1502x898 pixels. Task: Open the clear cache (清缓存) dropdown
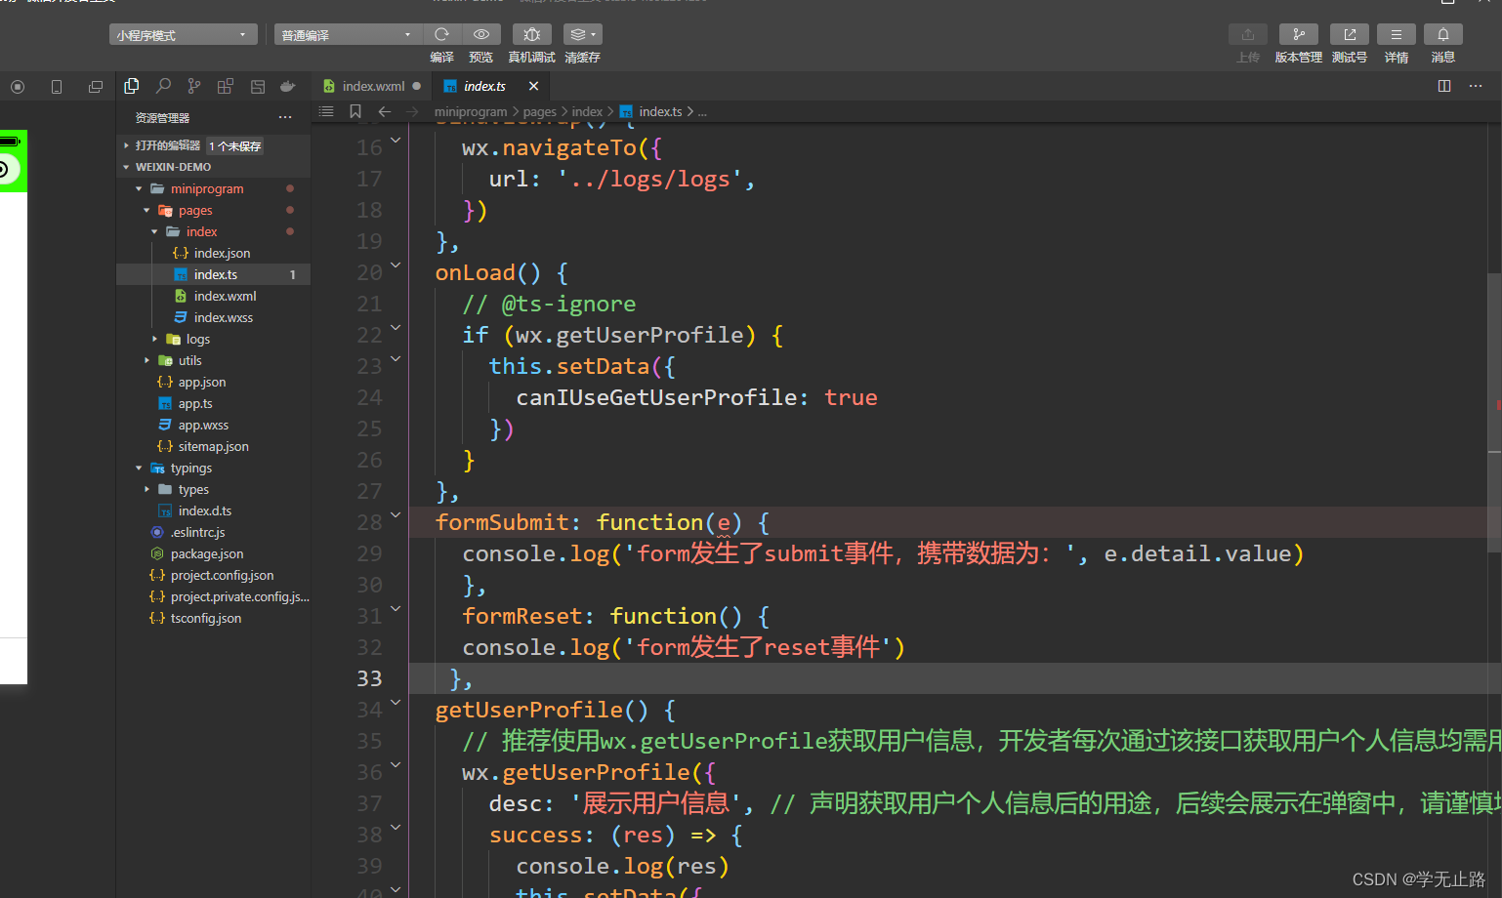[x=583, y=34]
